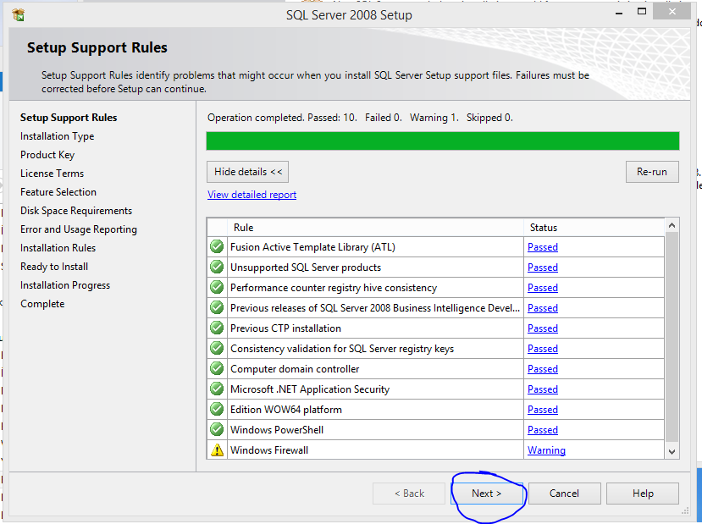The image size is (702, 524).
Task: Select Ready to Install step in sidebar
Action: (x=54, y=267)
